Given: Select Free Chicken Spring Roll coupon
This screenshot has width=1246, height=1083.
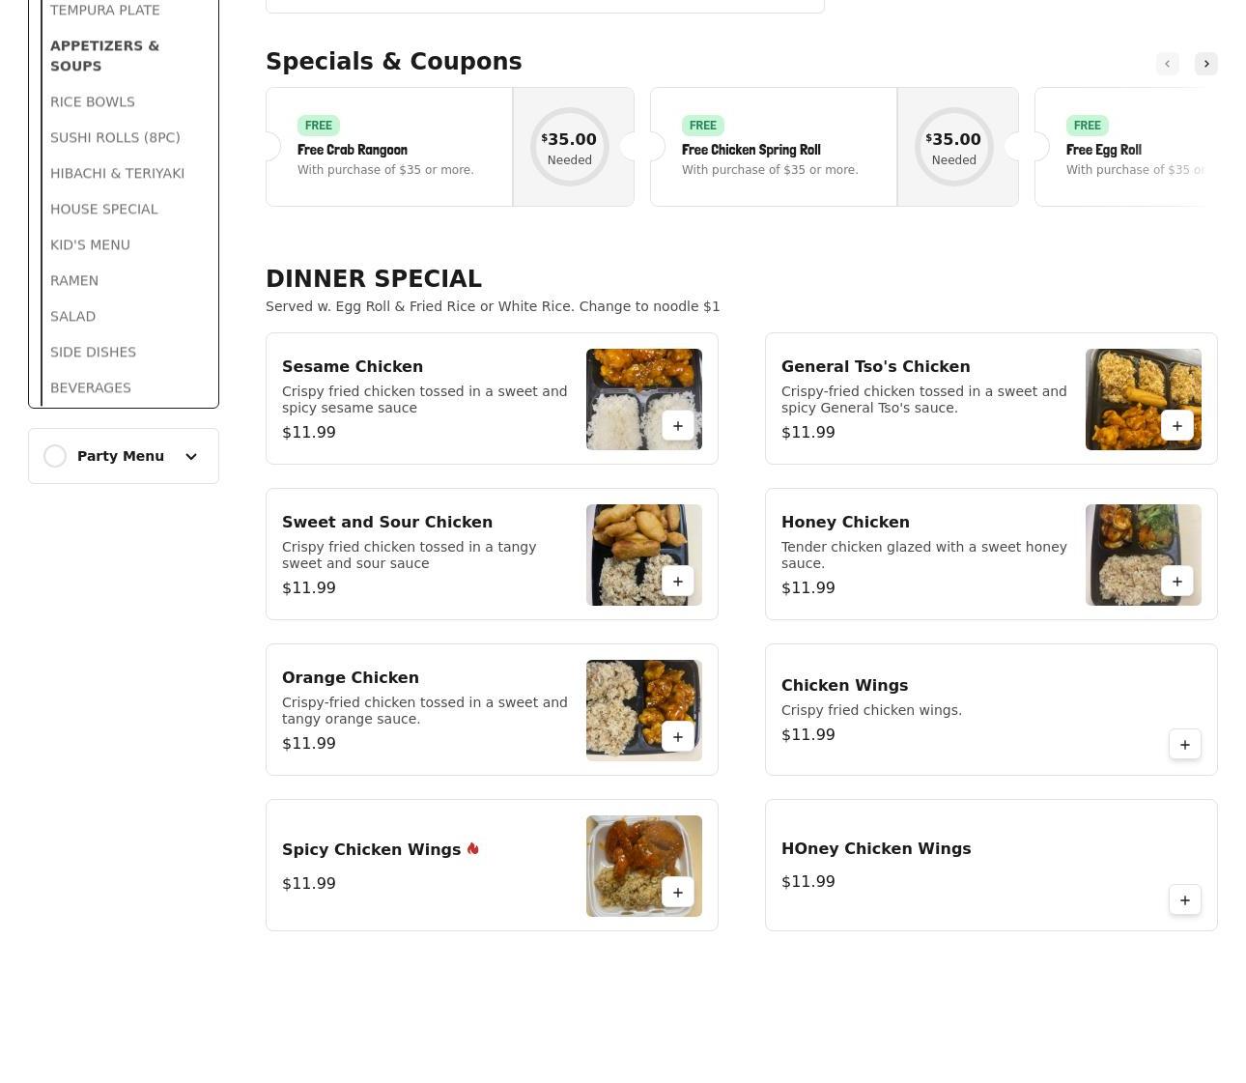Looking at the screenshot, I should [x=774, y=147].
